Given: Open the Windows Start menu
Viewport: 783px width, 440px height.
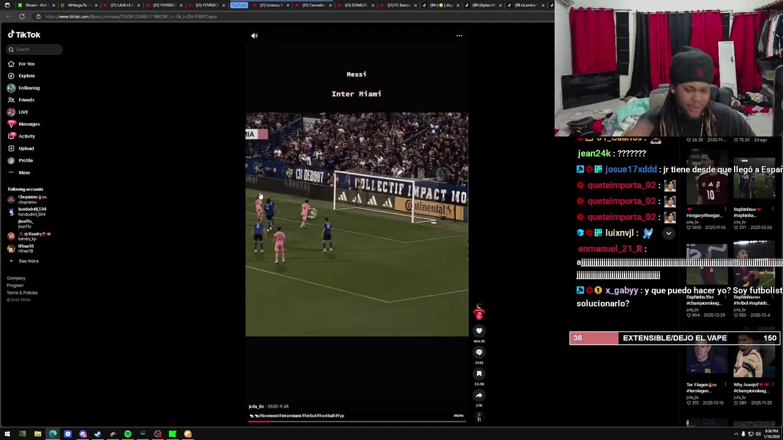Looking at the screenshot, I should click(x=7, y=434).
